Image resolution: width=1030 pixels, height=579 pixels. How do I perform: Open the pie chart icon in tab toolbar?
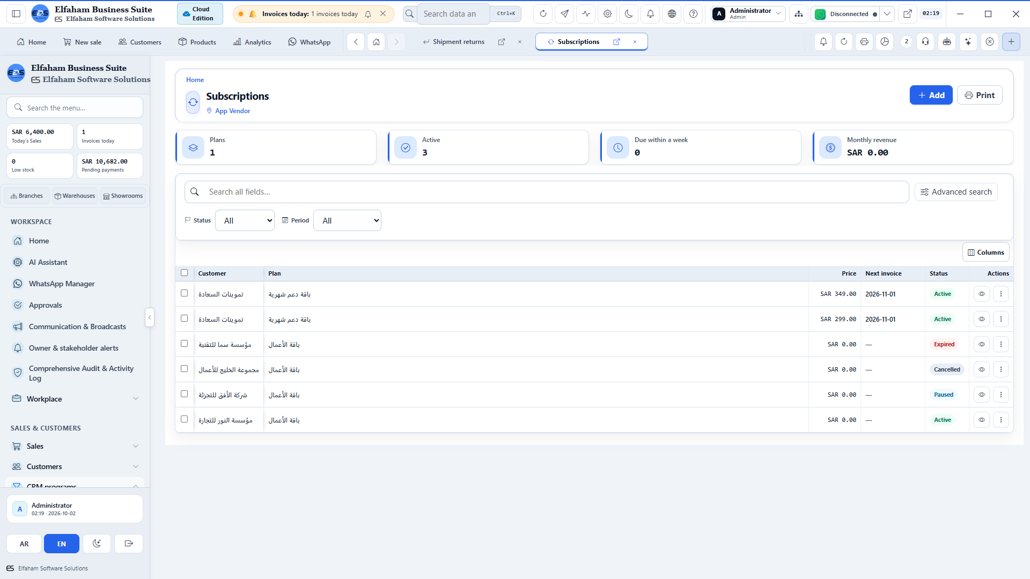click(x=885, y=42)
